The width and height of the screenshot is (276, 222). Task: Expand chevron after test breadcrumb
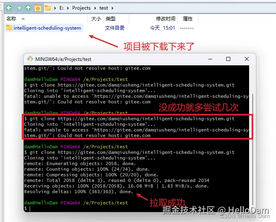coord(112,8)
